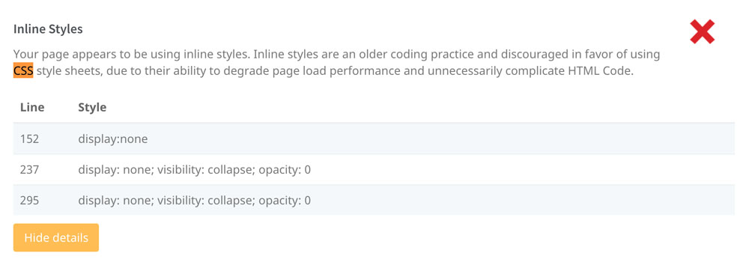This screenshot has width=749, height=280.
Task: Click the style text on line 237
Action: click(x=195, y=170)
